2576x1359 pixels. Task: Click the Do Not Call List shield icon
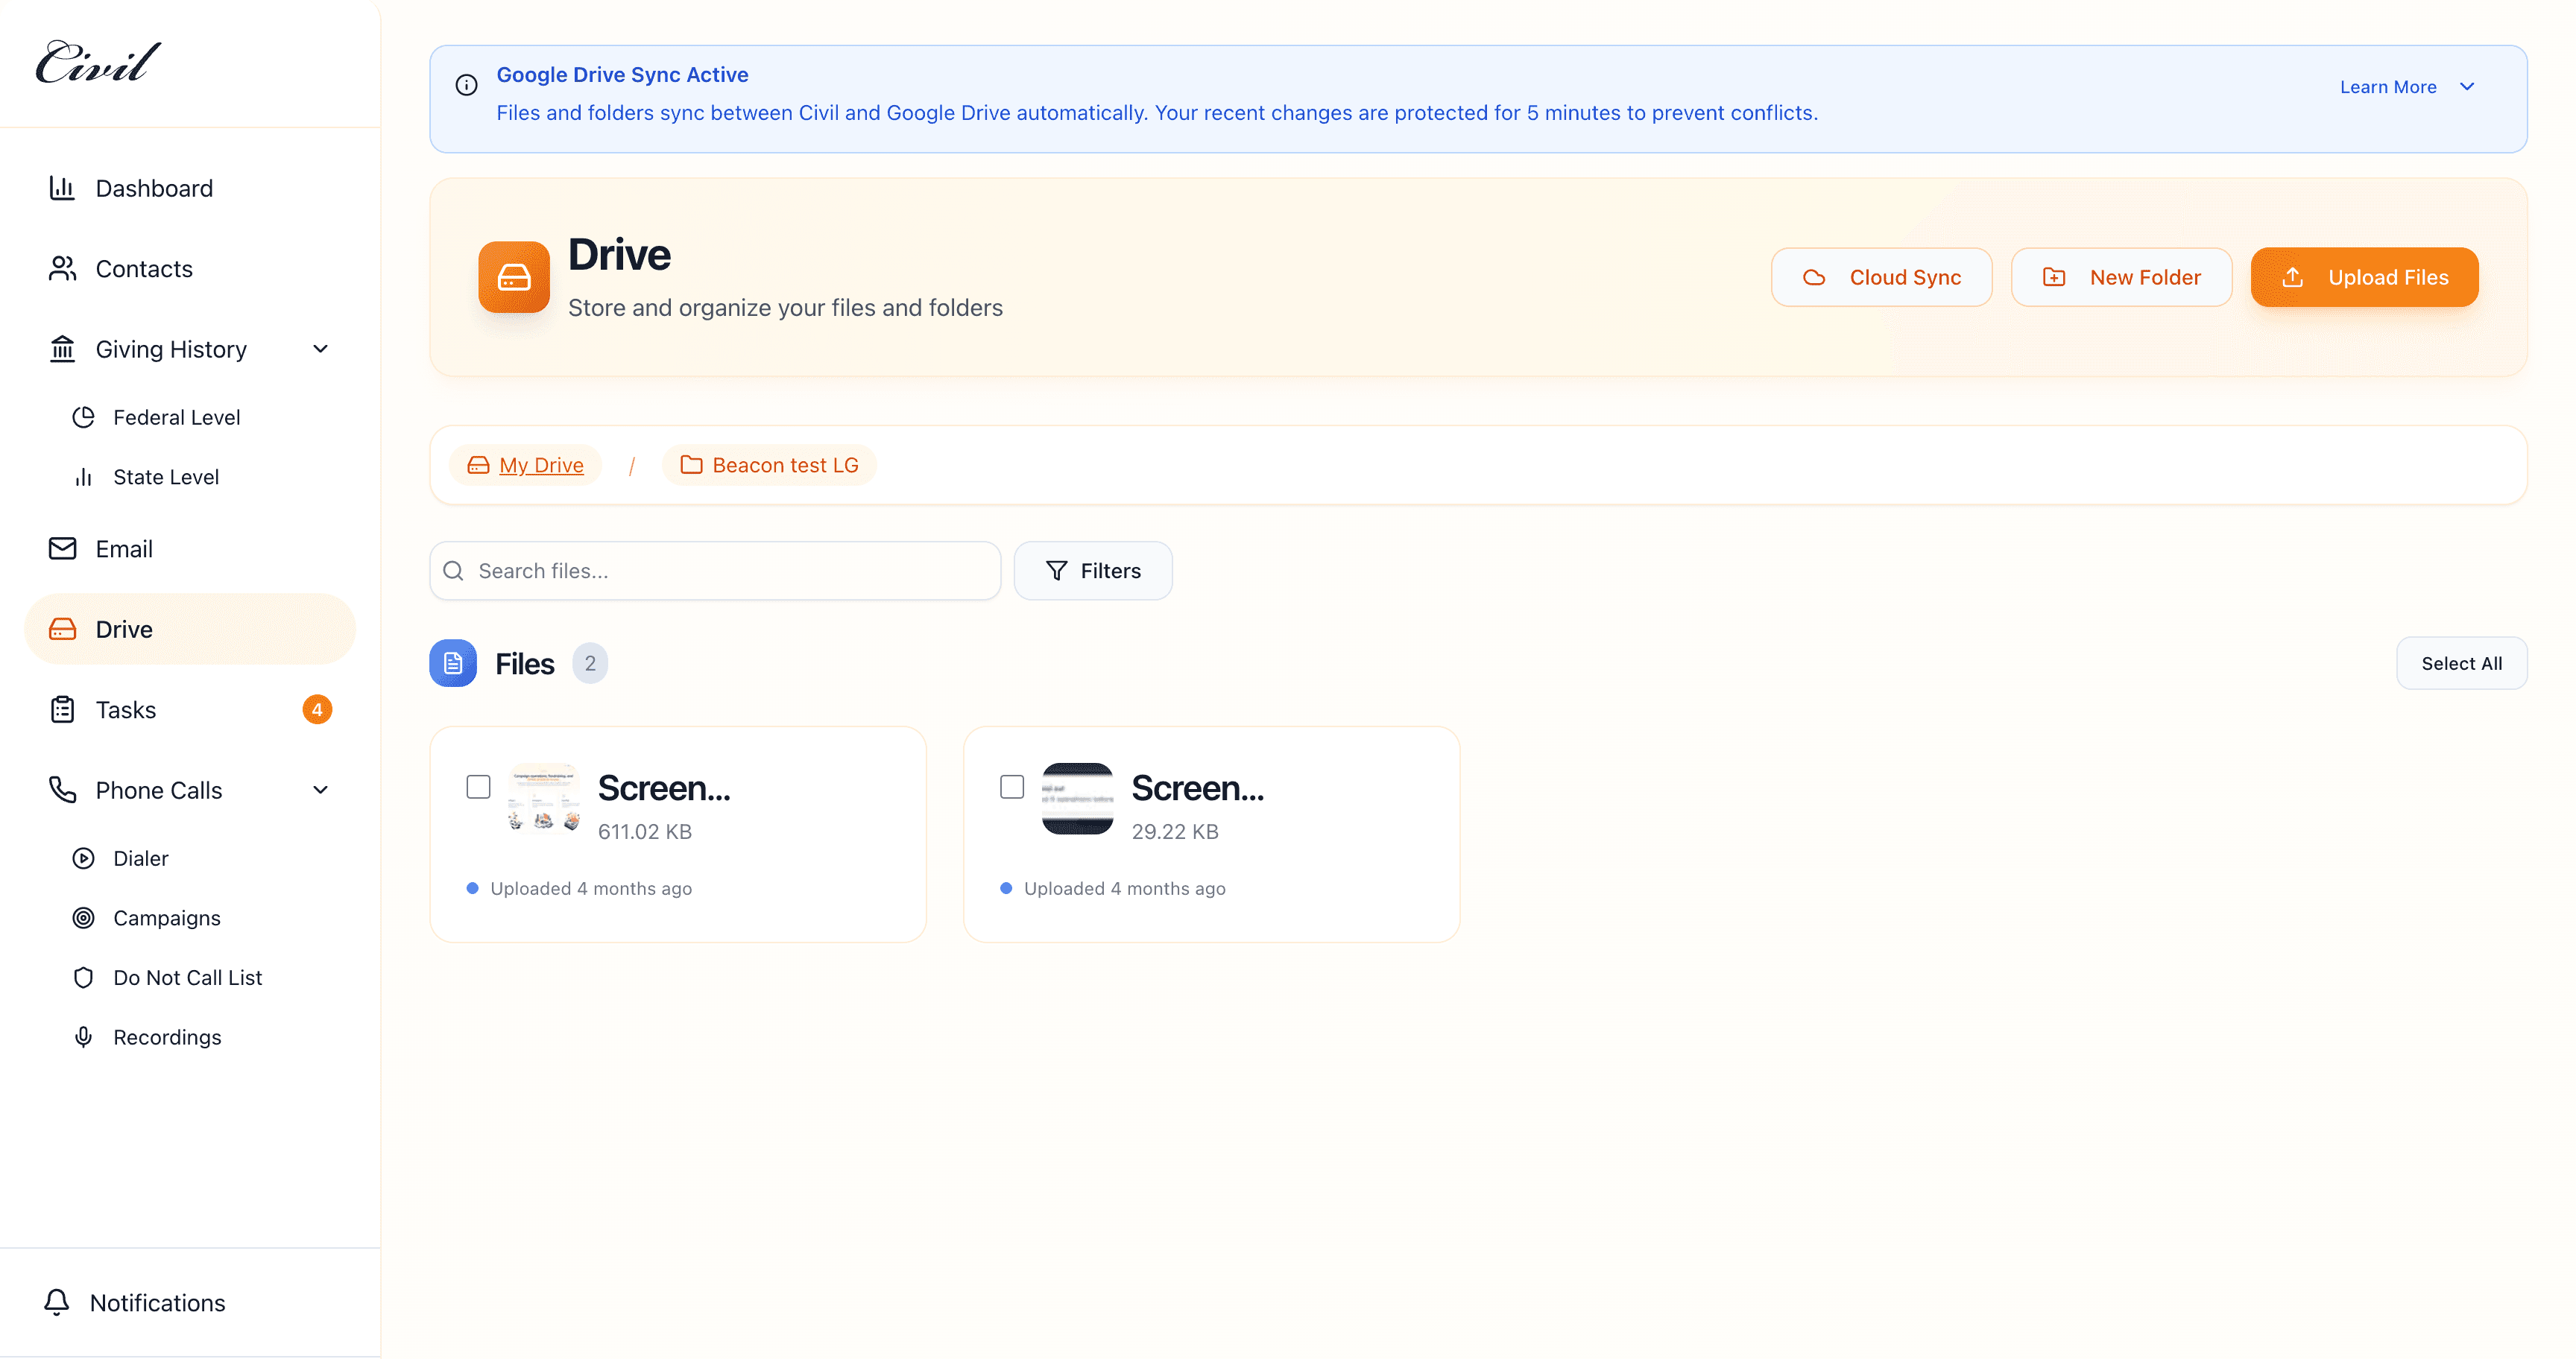tap(84, 978)
